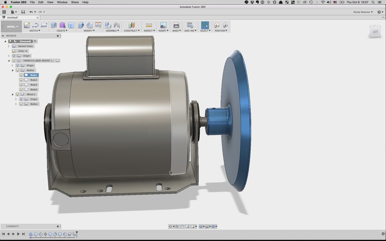The image size is (386, 241).
Task: Open the Data Panel grid icon
Action: (4, 12)
